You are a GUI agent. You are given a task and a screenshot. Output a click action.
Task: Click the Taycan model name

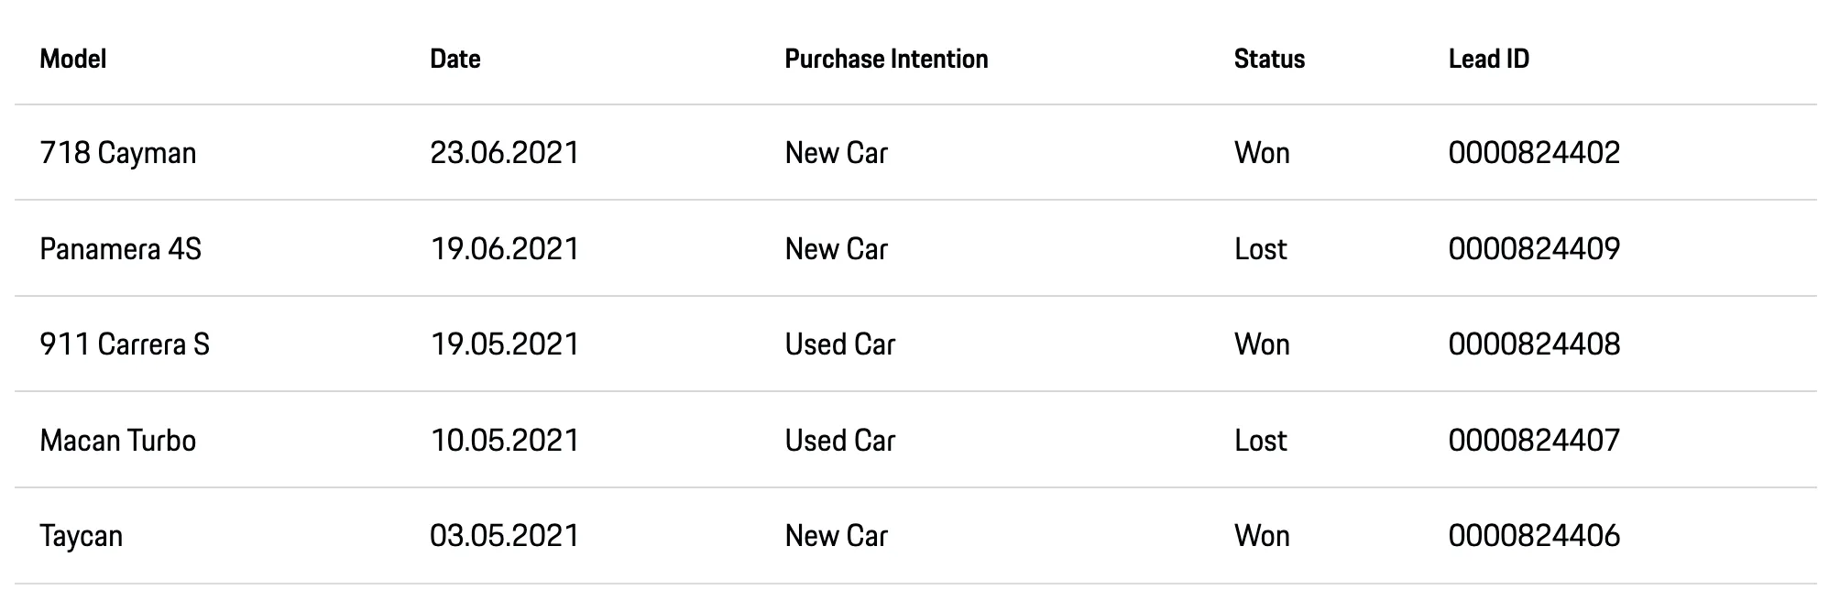81,536
